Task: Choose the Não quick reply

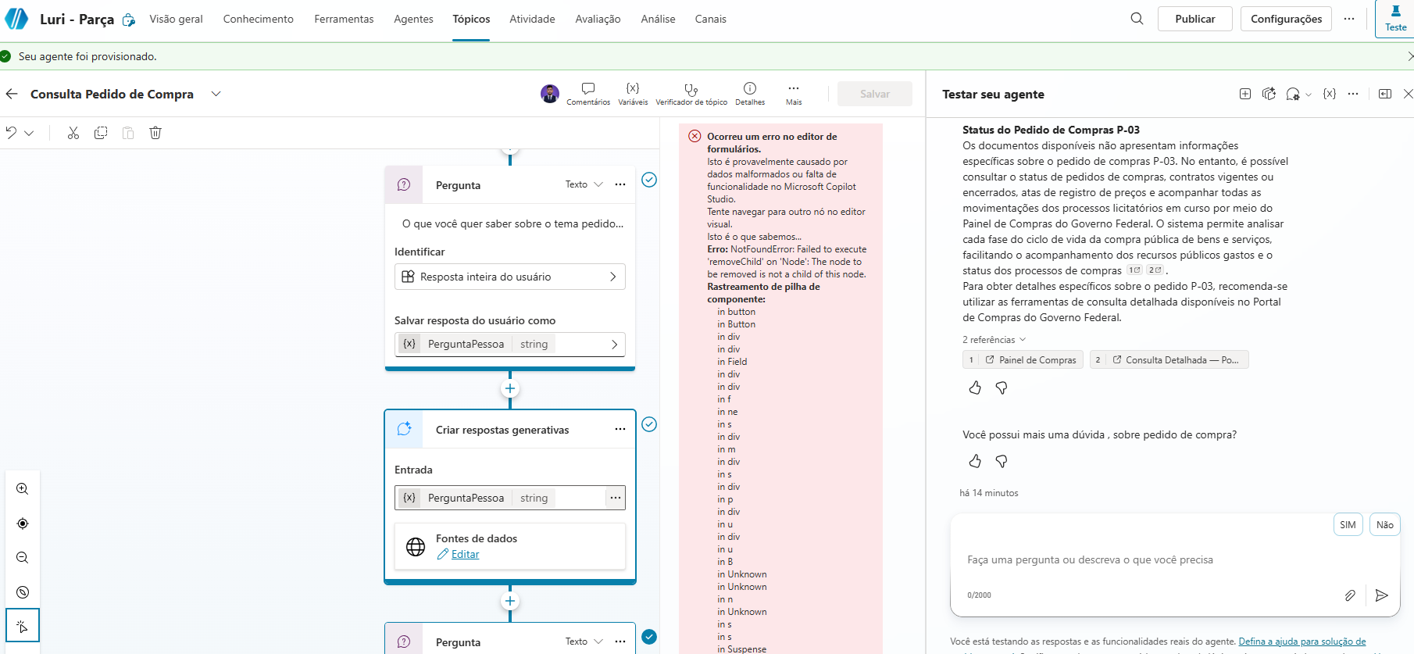Action: click(x=1385, y=525)
